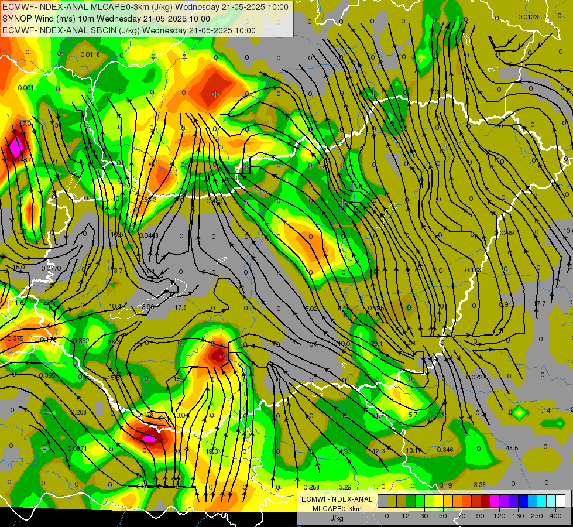573x527 pixels.
Task: Click the map value 0.487
Action: point(23,160)
